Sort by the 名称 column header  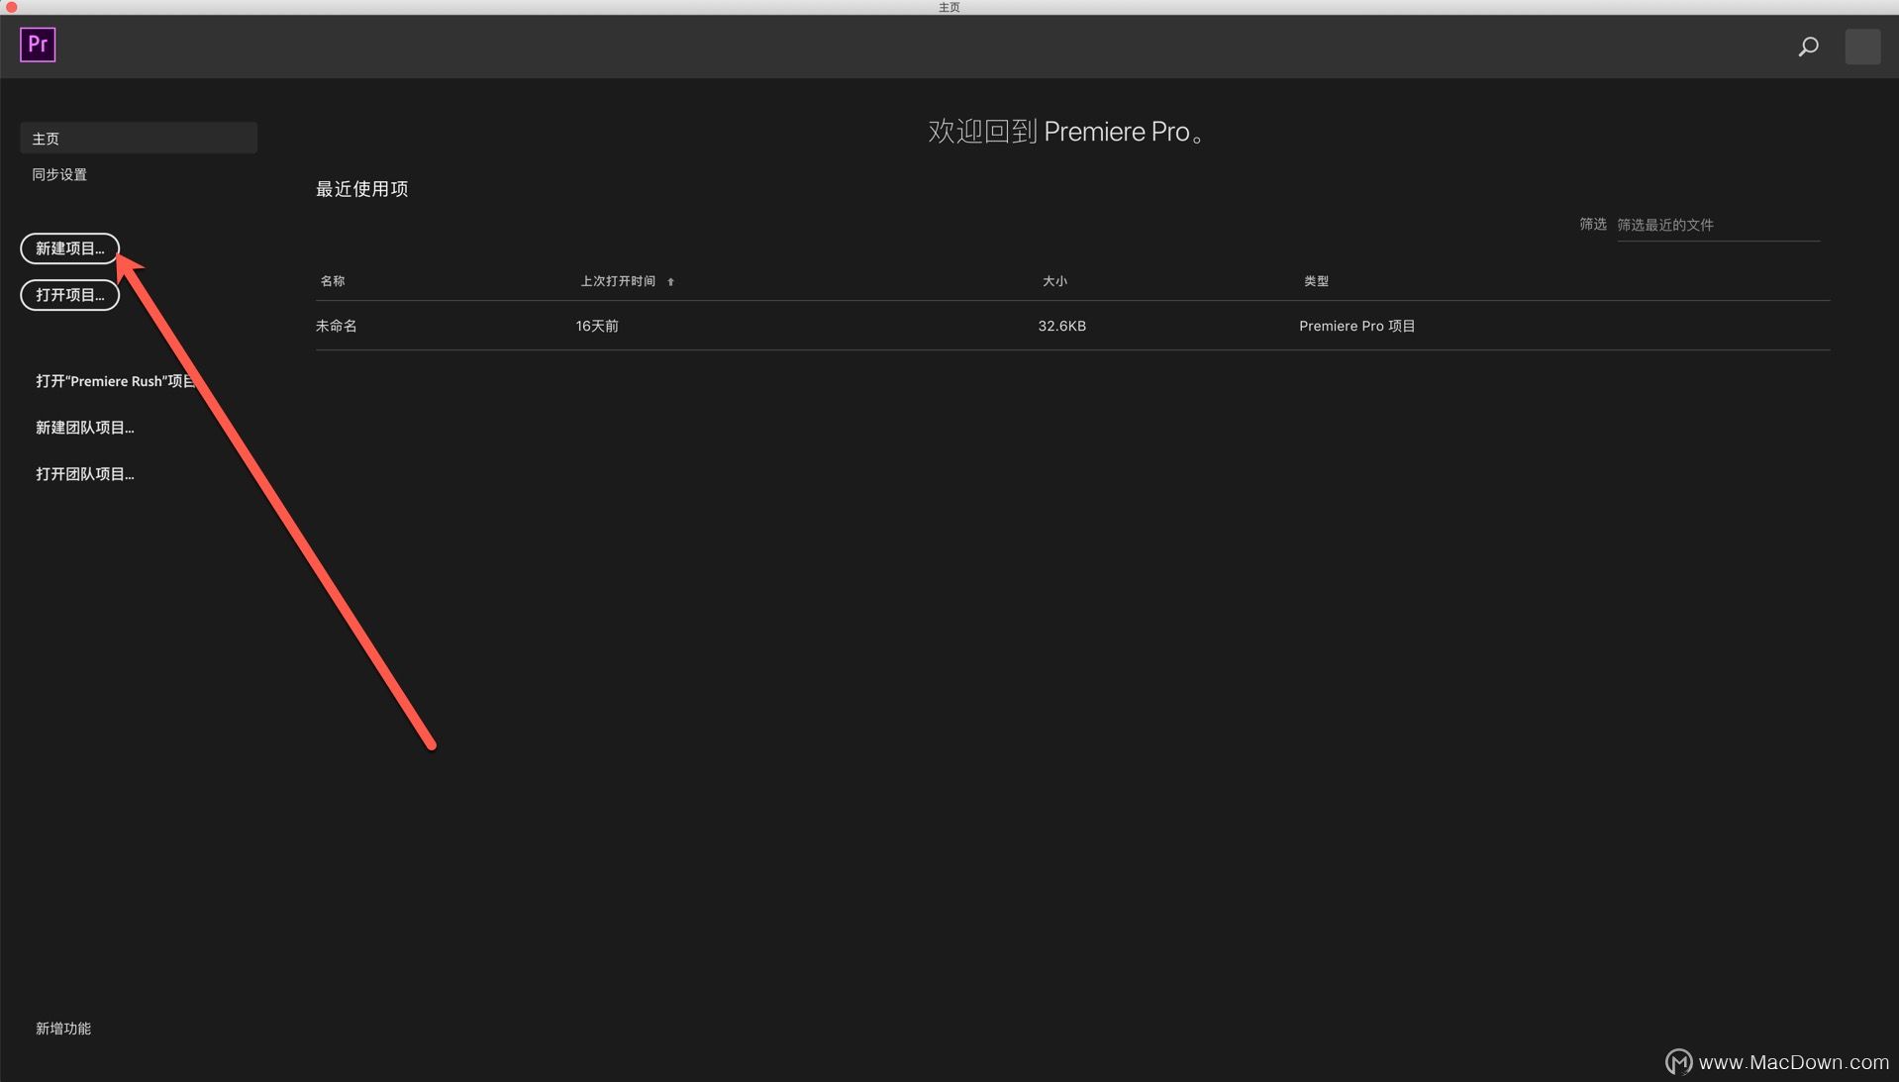[333, 281]
